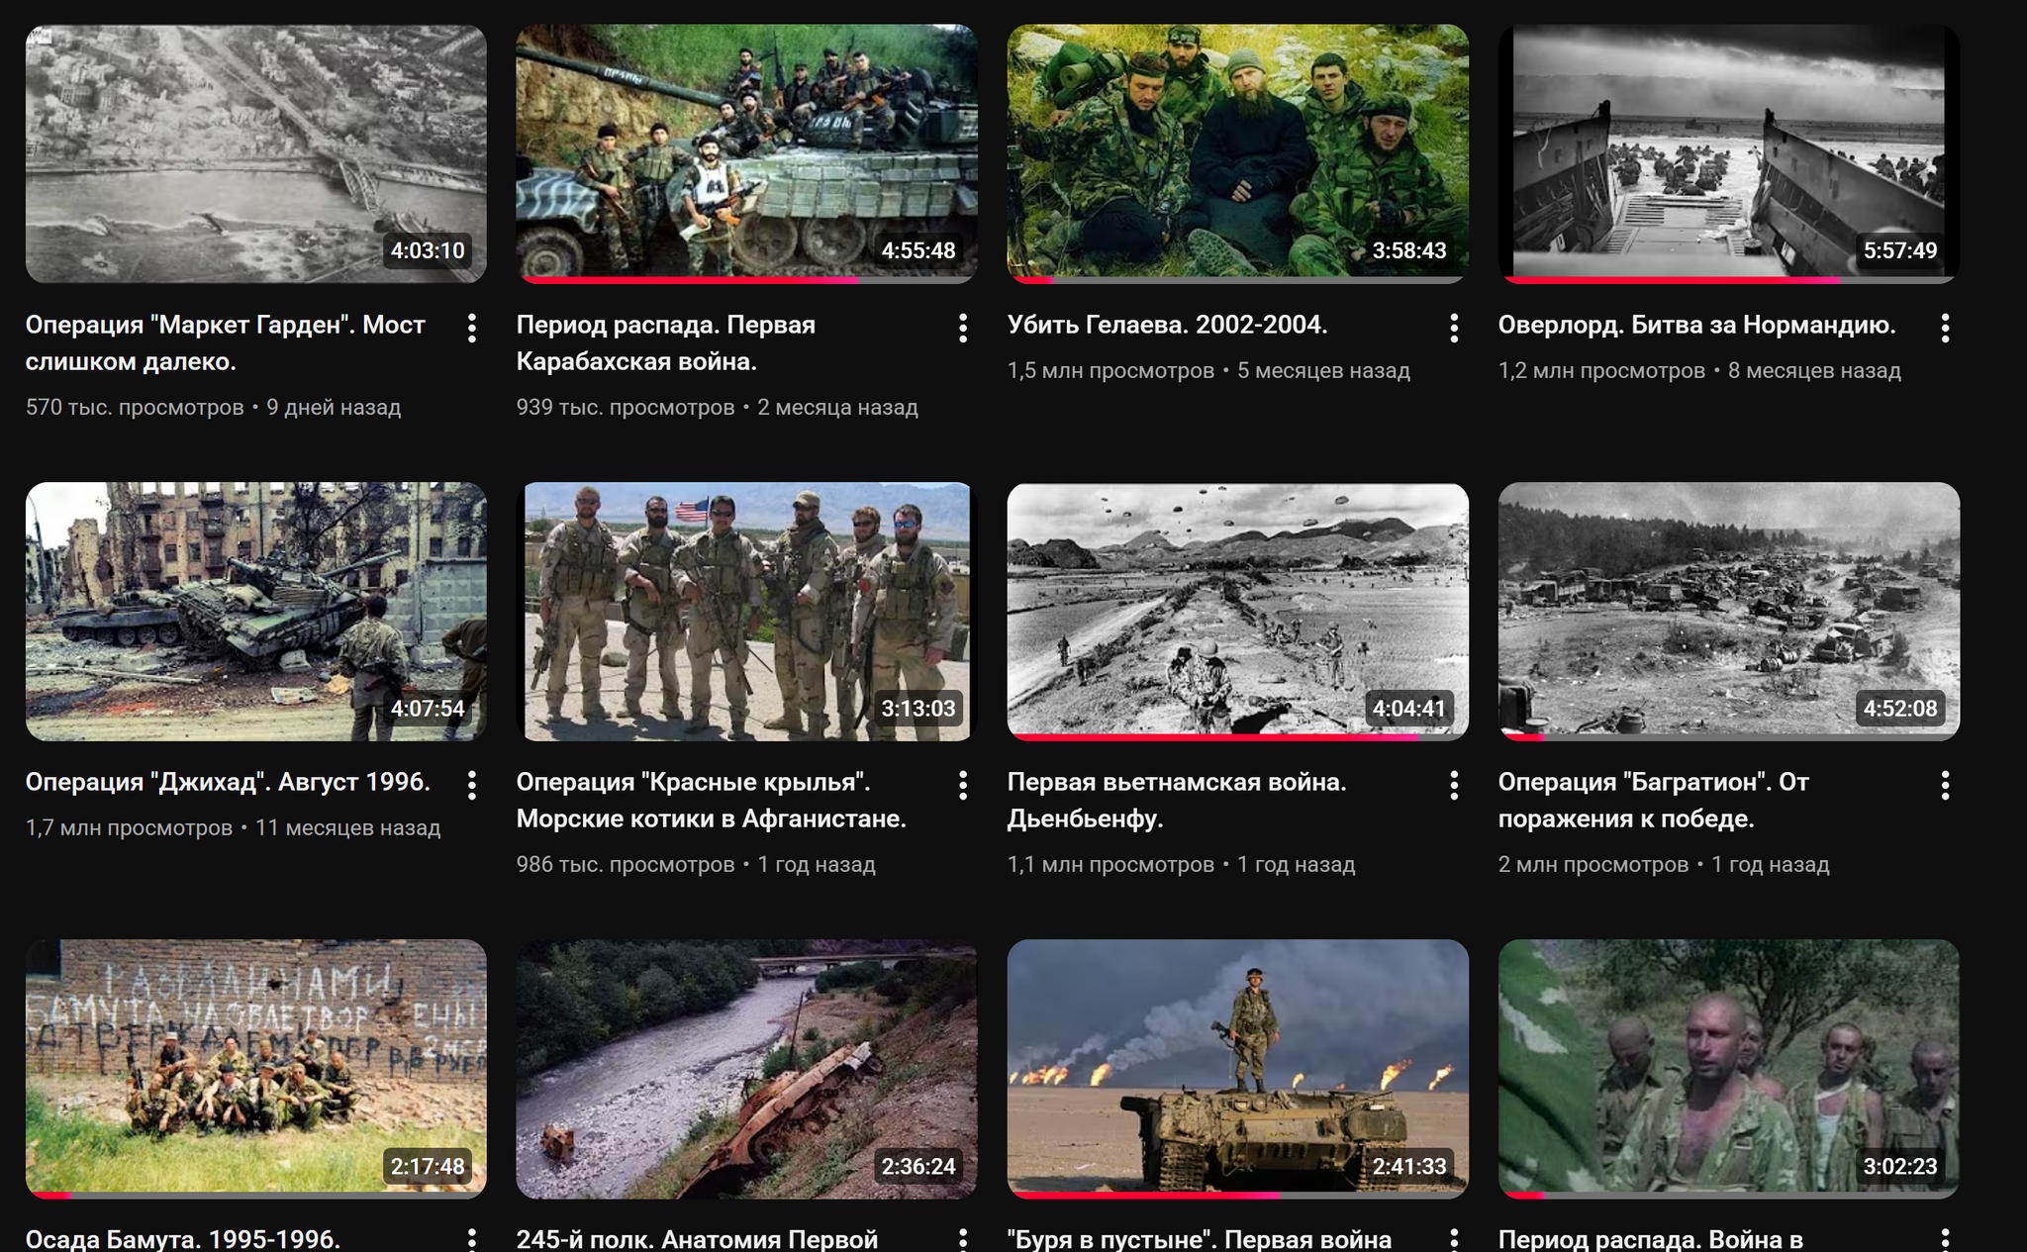Open three-dot menu for 'Первая Карабахская война' video
The height and width of the screenshot is (1252, 2027).
pos(963,328)
